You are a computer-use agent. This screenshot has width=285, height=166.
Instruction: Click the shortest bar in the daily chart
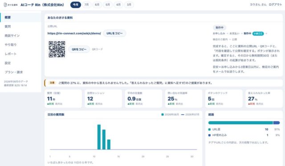pos(109,144)
